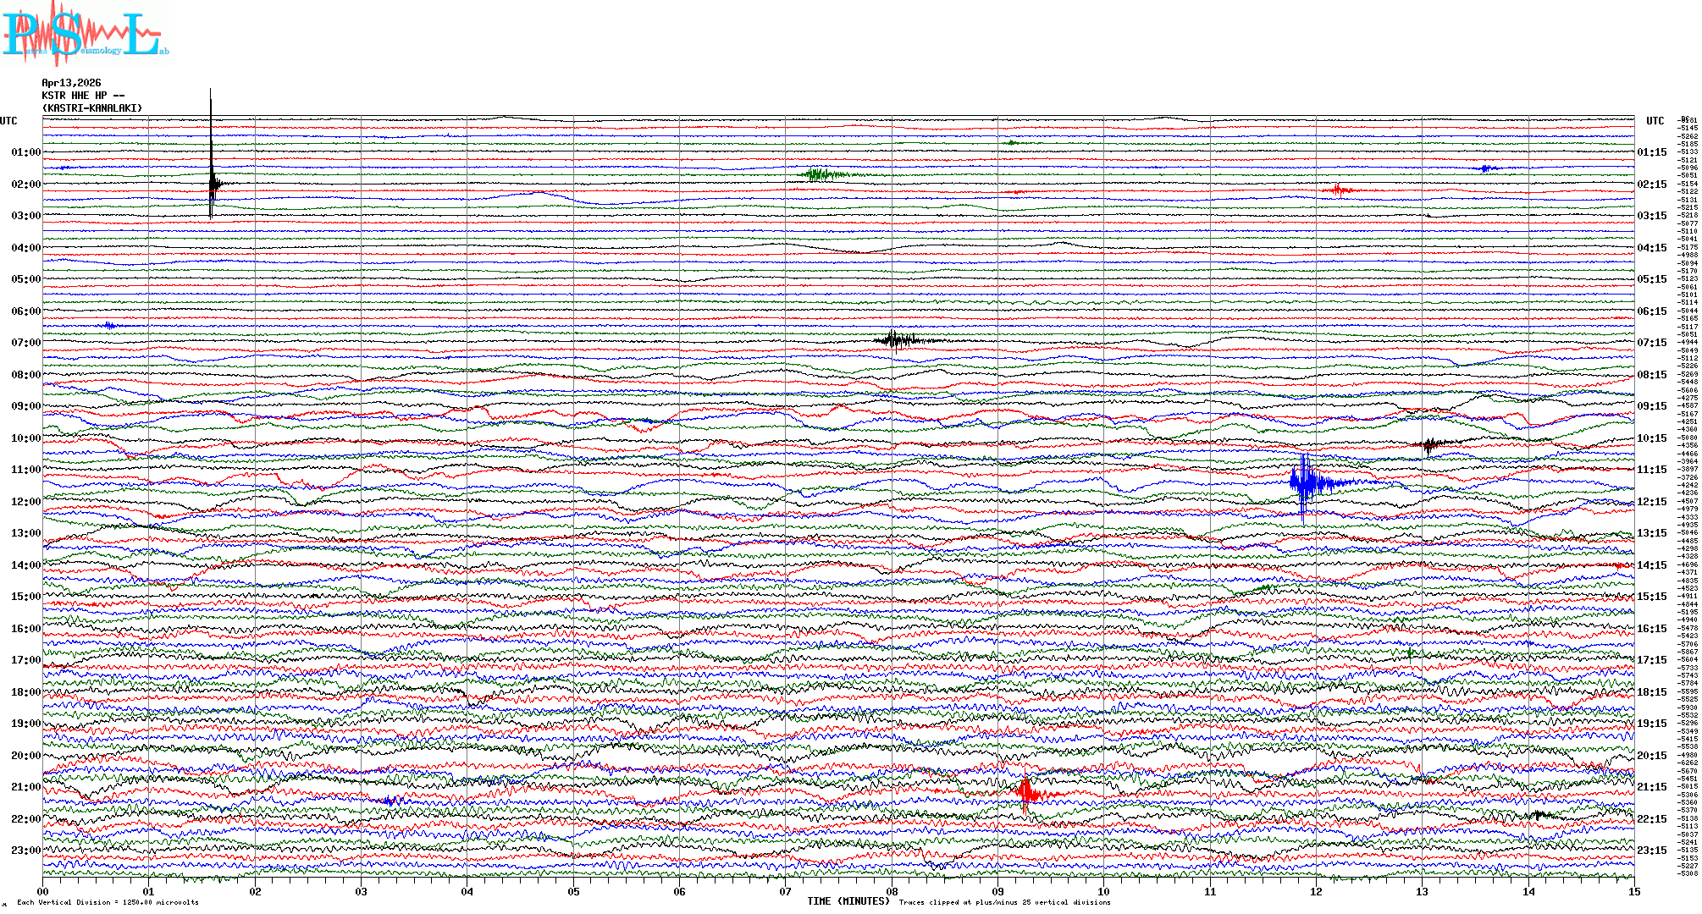This screenshot has height=914, width=1702.
Task: Click the 02:15 label on right axis
Action: pyautogui.click(x=1651, y=184)
